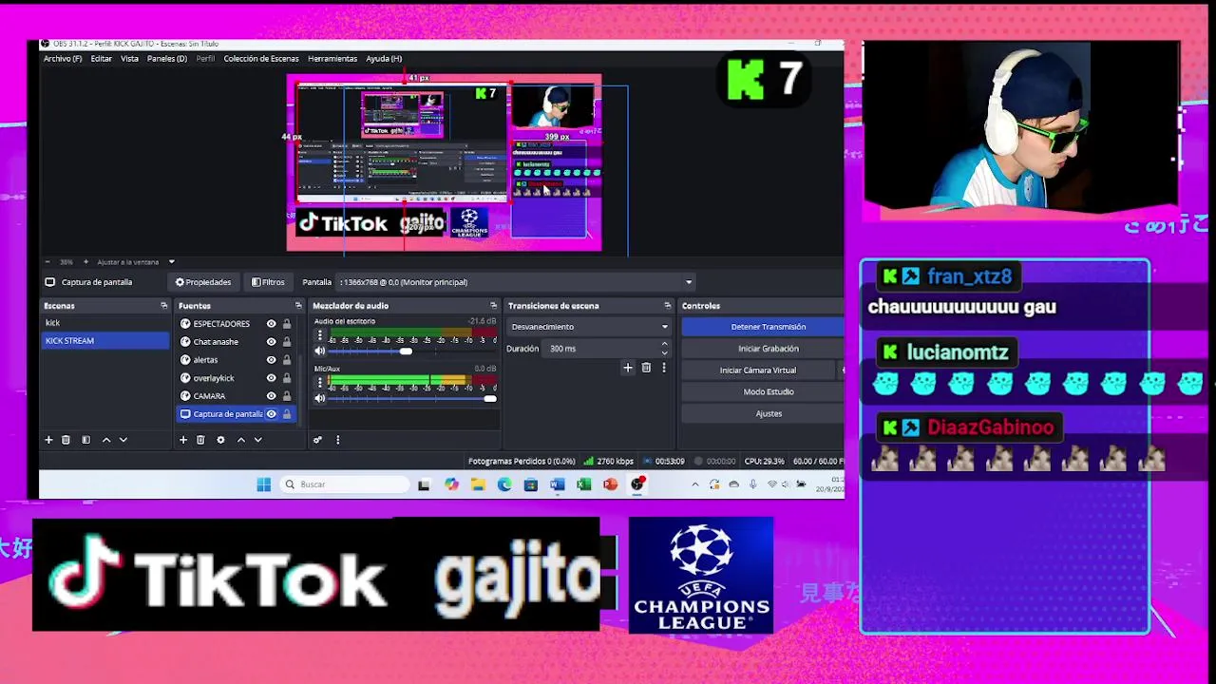Open Archivo menu
The width and height of the screenshot is (1216, 684).
tap(63, 59)
